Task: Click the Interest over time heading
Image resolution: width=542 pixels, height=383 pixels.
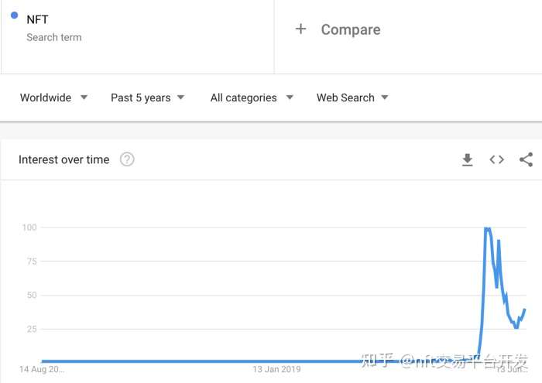Action: (64, 159)
